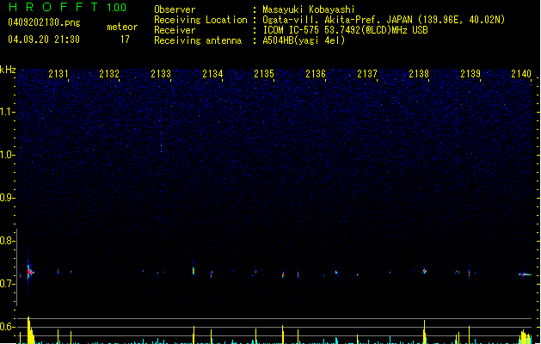The width and height of the screenshot is (541, 344).
Task: Click the tall yellow intensity peak before 2131
Action: click(30, 330)
